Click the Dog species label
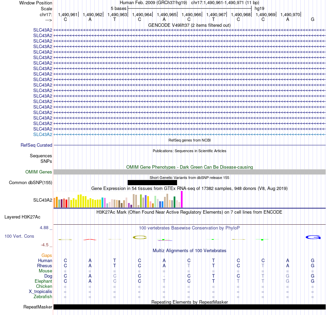 point(48,276)
